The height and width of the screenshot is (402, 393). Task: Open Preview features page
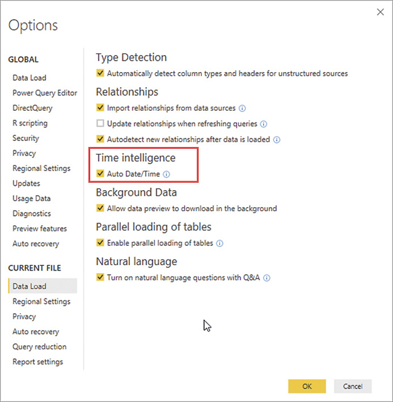40,229
